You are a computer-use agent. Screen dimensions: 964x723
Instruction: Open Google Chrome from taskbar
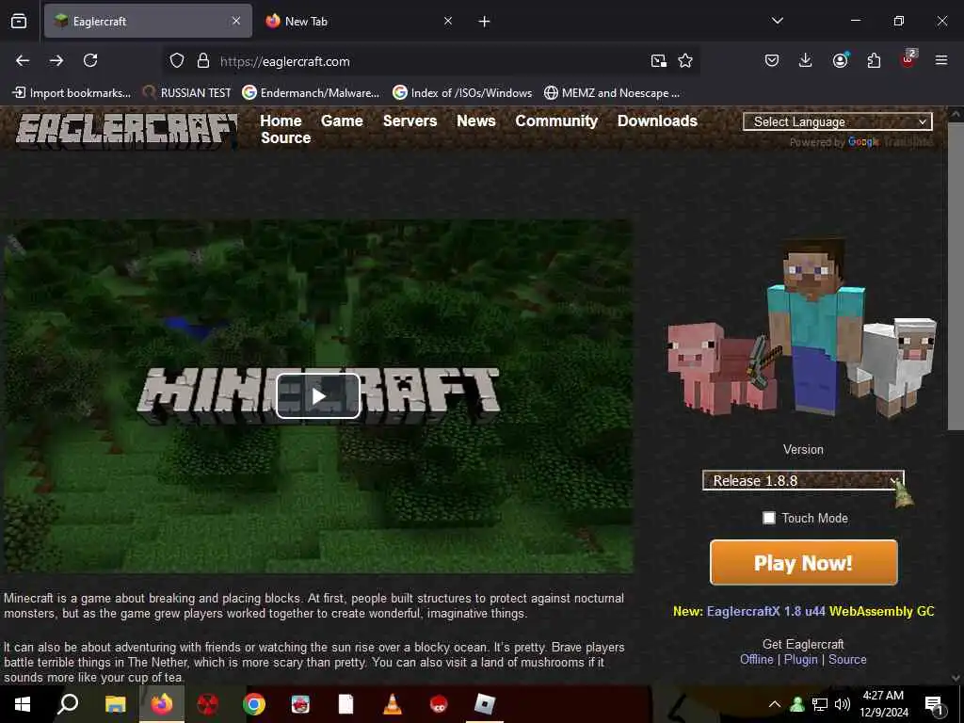[254, 704]
